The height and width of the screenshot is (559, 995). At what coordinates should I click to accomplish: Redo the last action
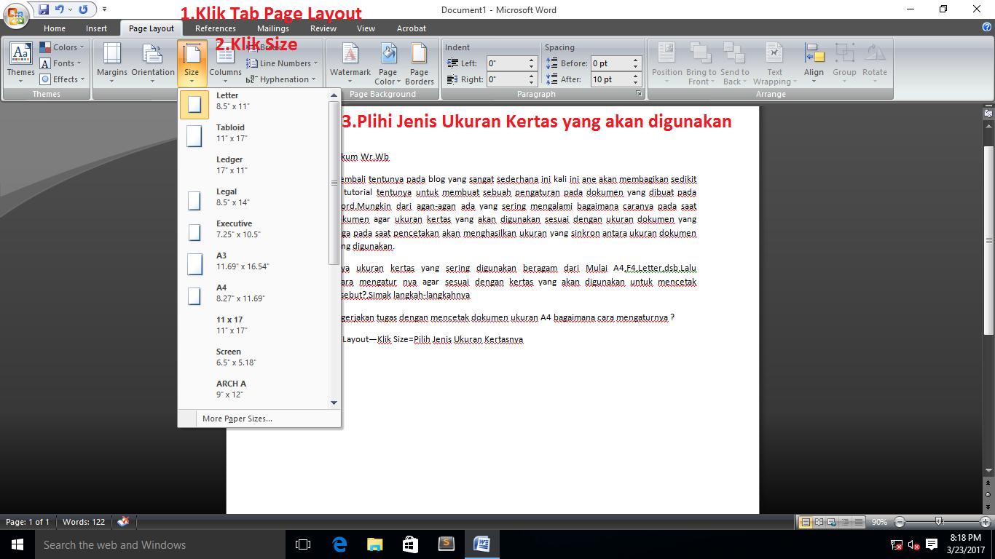coord(83,9)
